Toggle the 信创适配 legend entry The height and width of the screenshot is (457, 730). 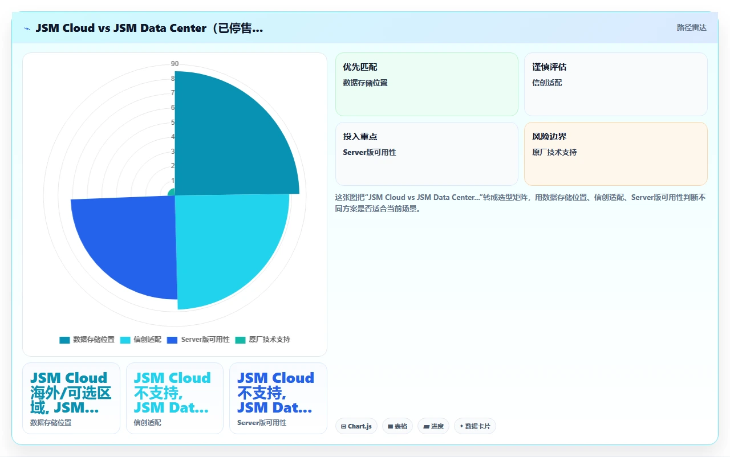pyautogui.click(x=141, y=340)
